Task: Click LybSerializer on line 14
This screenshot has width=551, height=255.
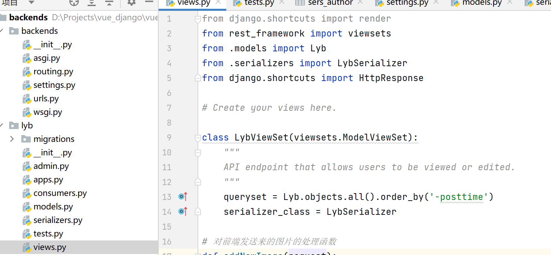Action: coord(361,212)
